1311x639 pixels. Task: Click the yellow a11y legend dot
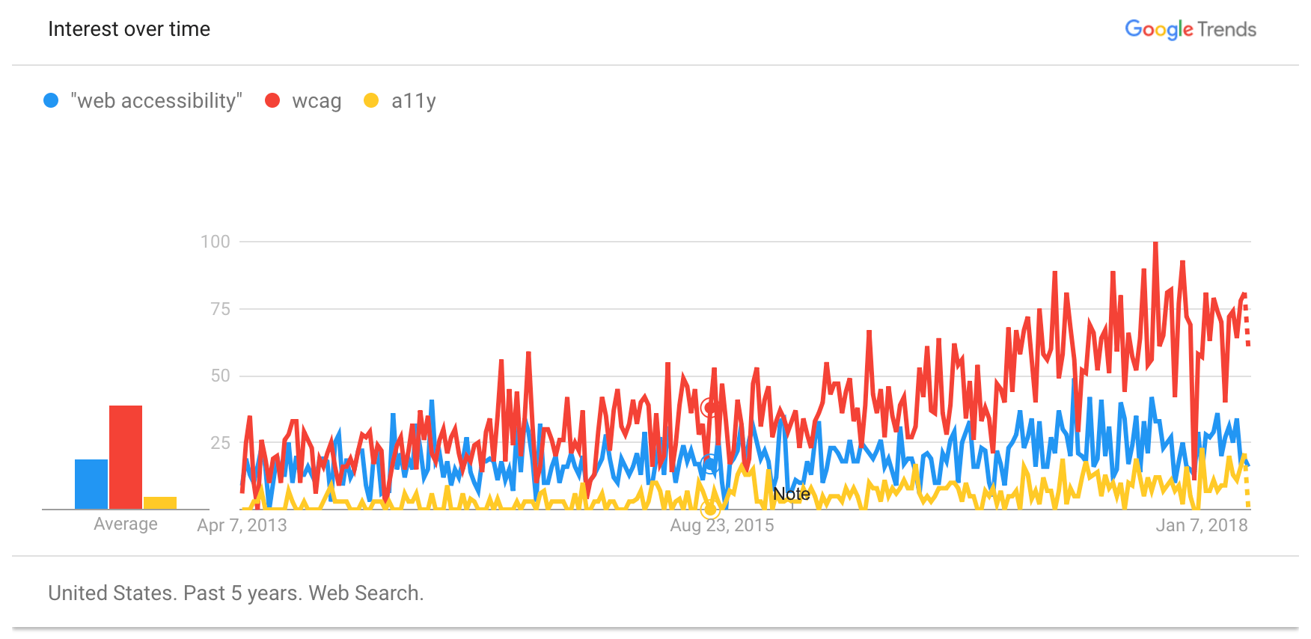pyautogui.click(x=371, y=100)
